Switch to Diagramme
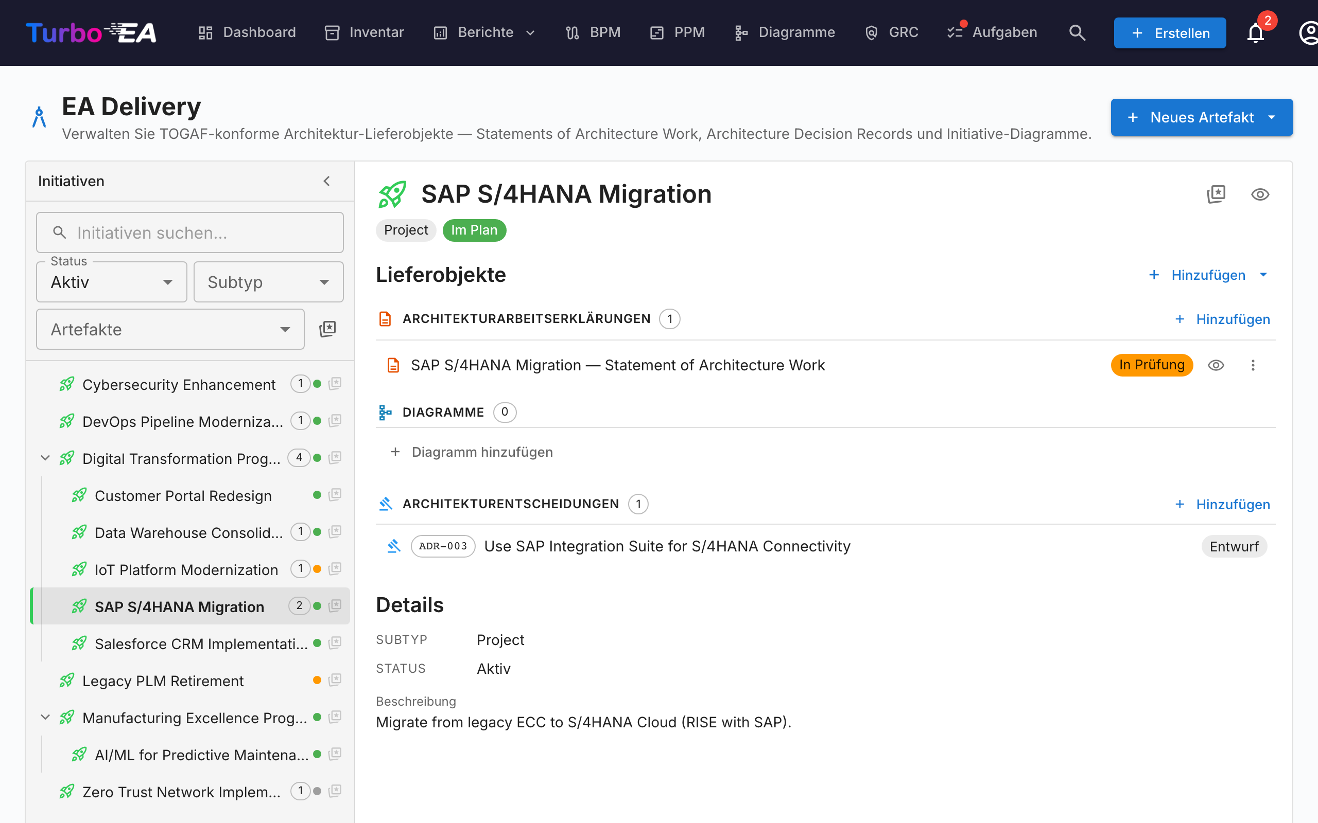The height and width of the screenshot is (823, 1318). [x=784, y=32]
